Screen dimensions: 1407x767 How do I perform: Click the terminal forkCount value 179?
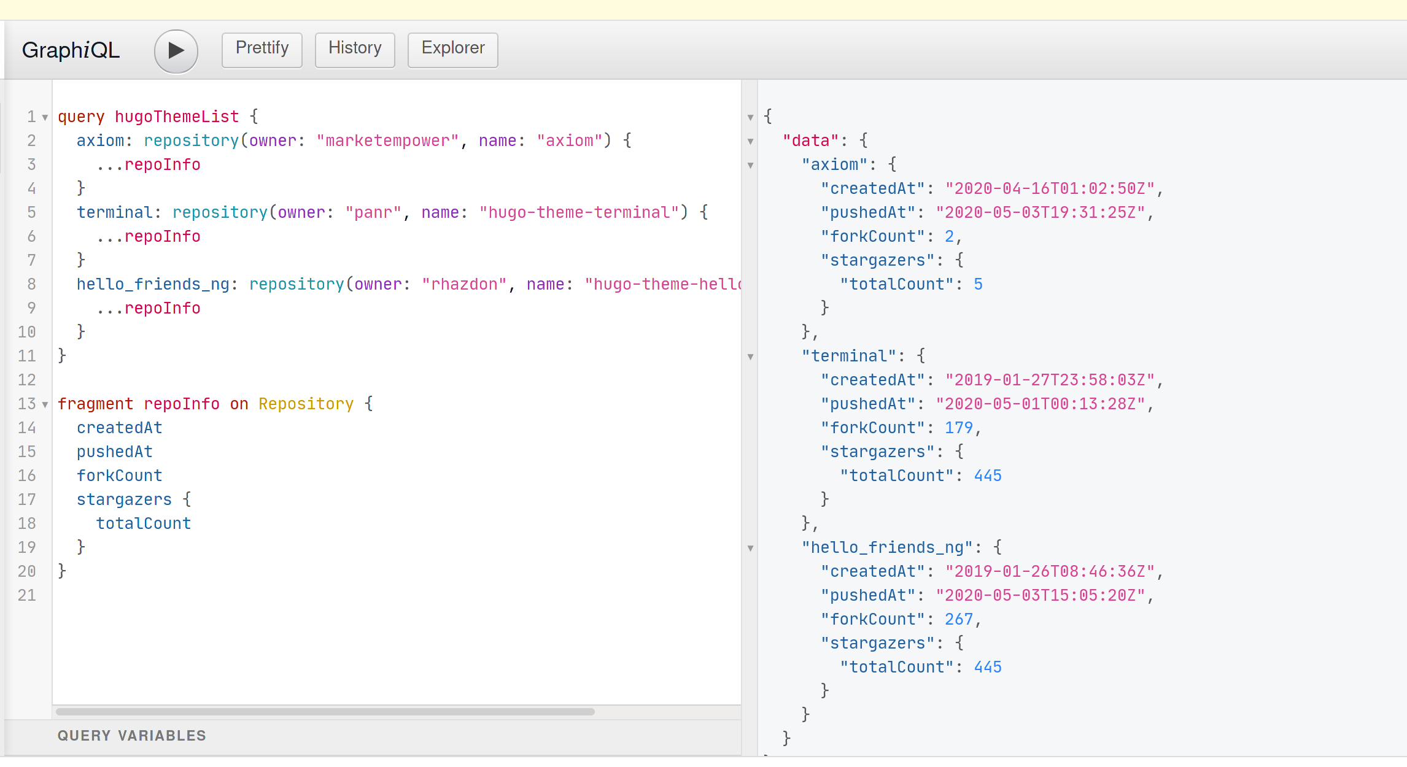point(959,428)
